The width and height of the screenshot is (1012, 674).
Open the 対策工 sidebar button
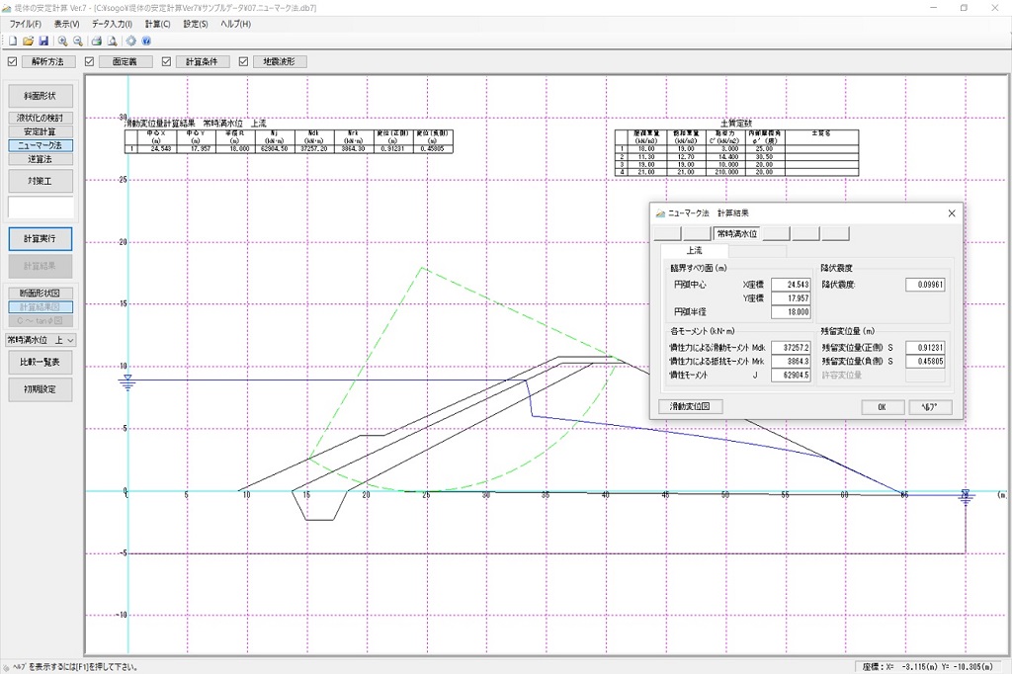(40, 181)
